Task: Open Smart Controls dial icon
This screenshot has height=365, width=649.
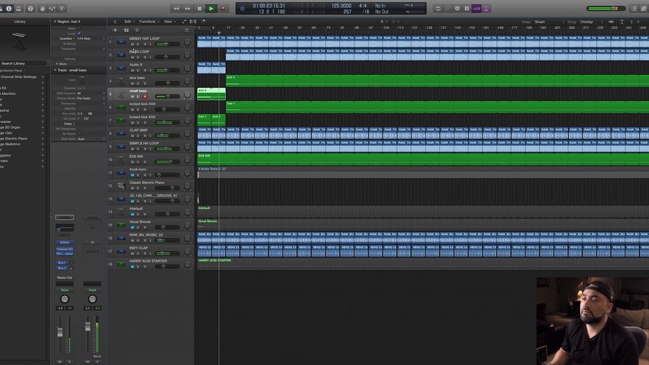Action: coord(42,8)
